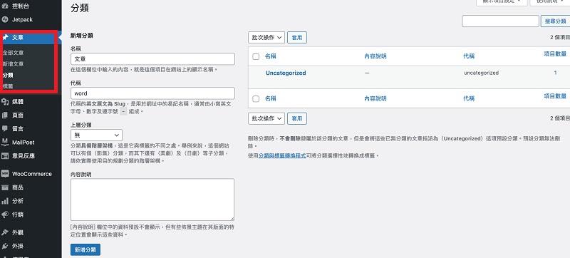Open the MailPoet menu label
Viewport: 570px width, 258px height.
coord(24,143)
